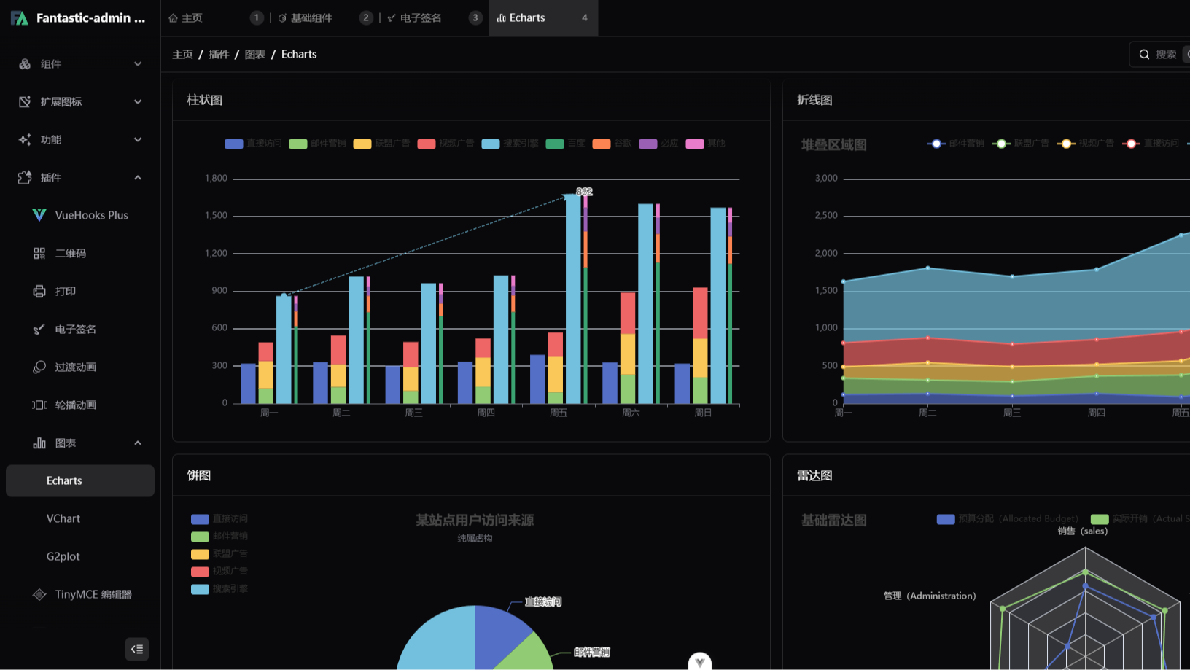Toggle 邮件营销 in the line chart legend

click(956, 144)
